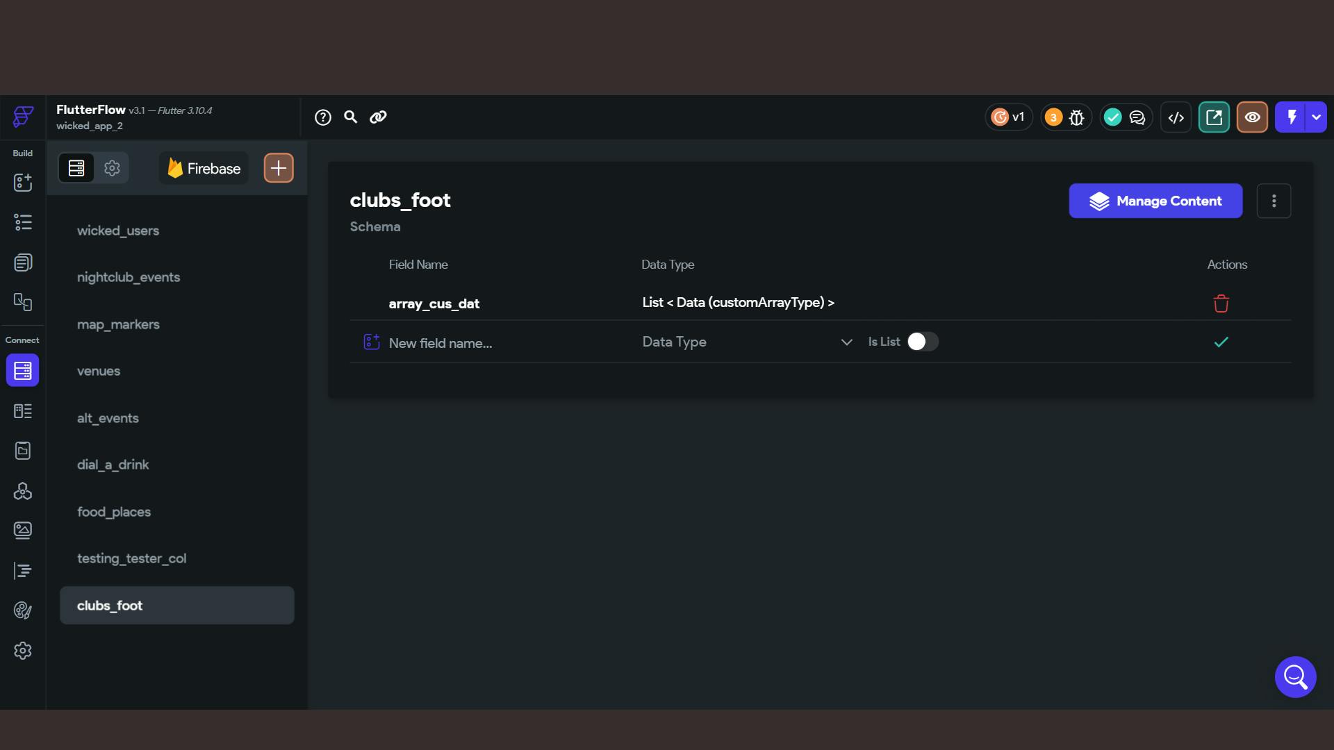Delete the array_cus_dat field

(1221, 303)
